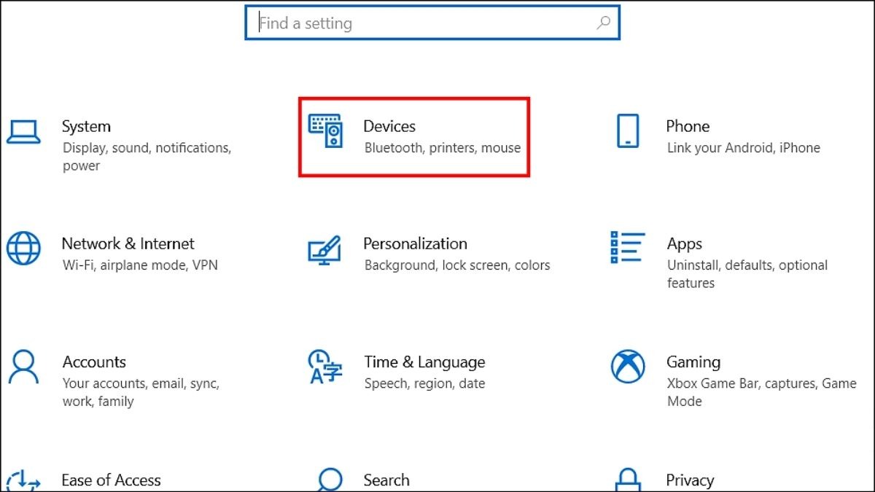Open the Apps list icon

pyautogui.click(x=627, y=247)
